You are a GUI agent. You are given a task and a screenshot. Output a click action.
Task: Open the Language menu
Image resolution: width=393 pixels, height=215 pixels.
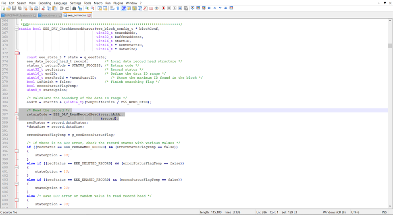pyautogui.click(x=60, y=3)
